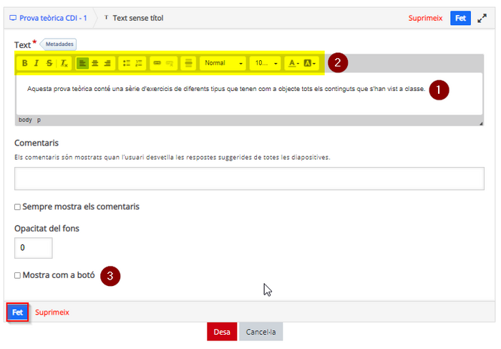This screenshot has width=501, height=349.
Task: Apply italic formatting
Action: click(37, 63)
